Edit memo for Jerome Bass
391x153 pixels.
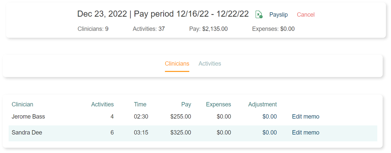(x=305, y=117)
